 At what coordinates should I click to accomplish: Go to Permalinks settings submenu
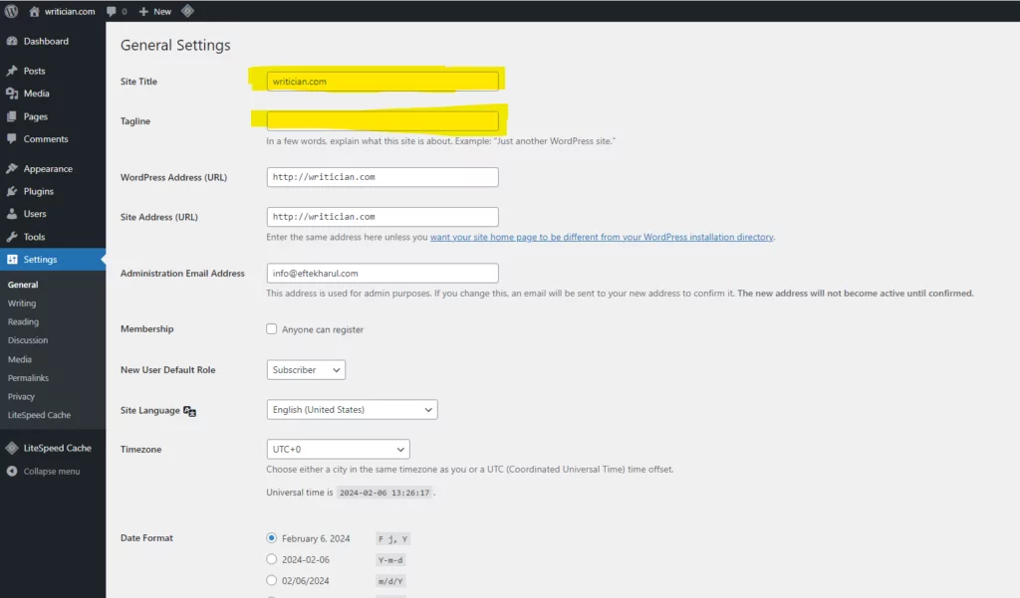tap(28, 378)
